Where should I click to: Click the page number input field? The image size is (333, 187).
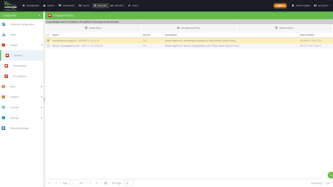pos(74,183)
